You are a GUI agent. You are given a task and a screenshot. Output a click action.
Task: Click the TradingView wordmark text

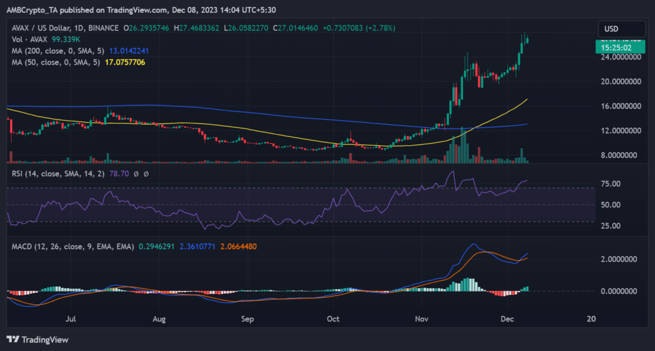46,339
